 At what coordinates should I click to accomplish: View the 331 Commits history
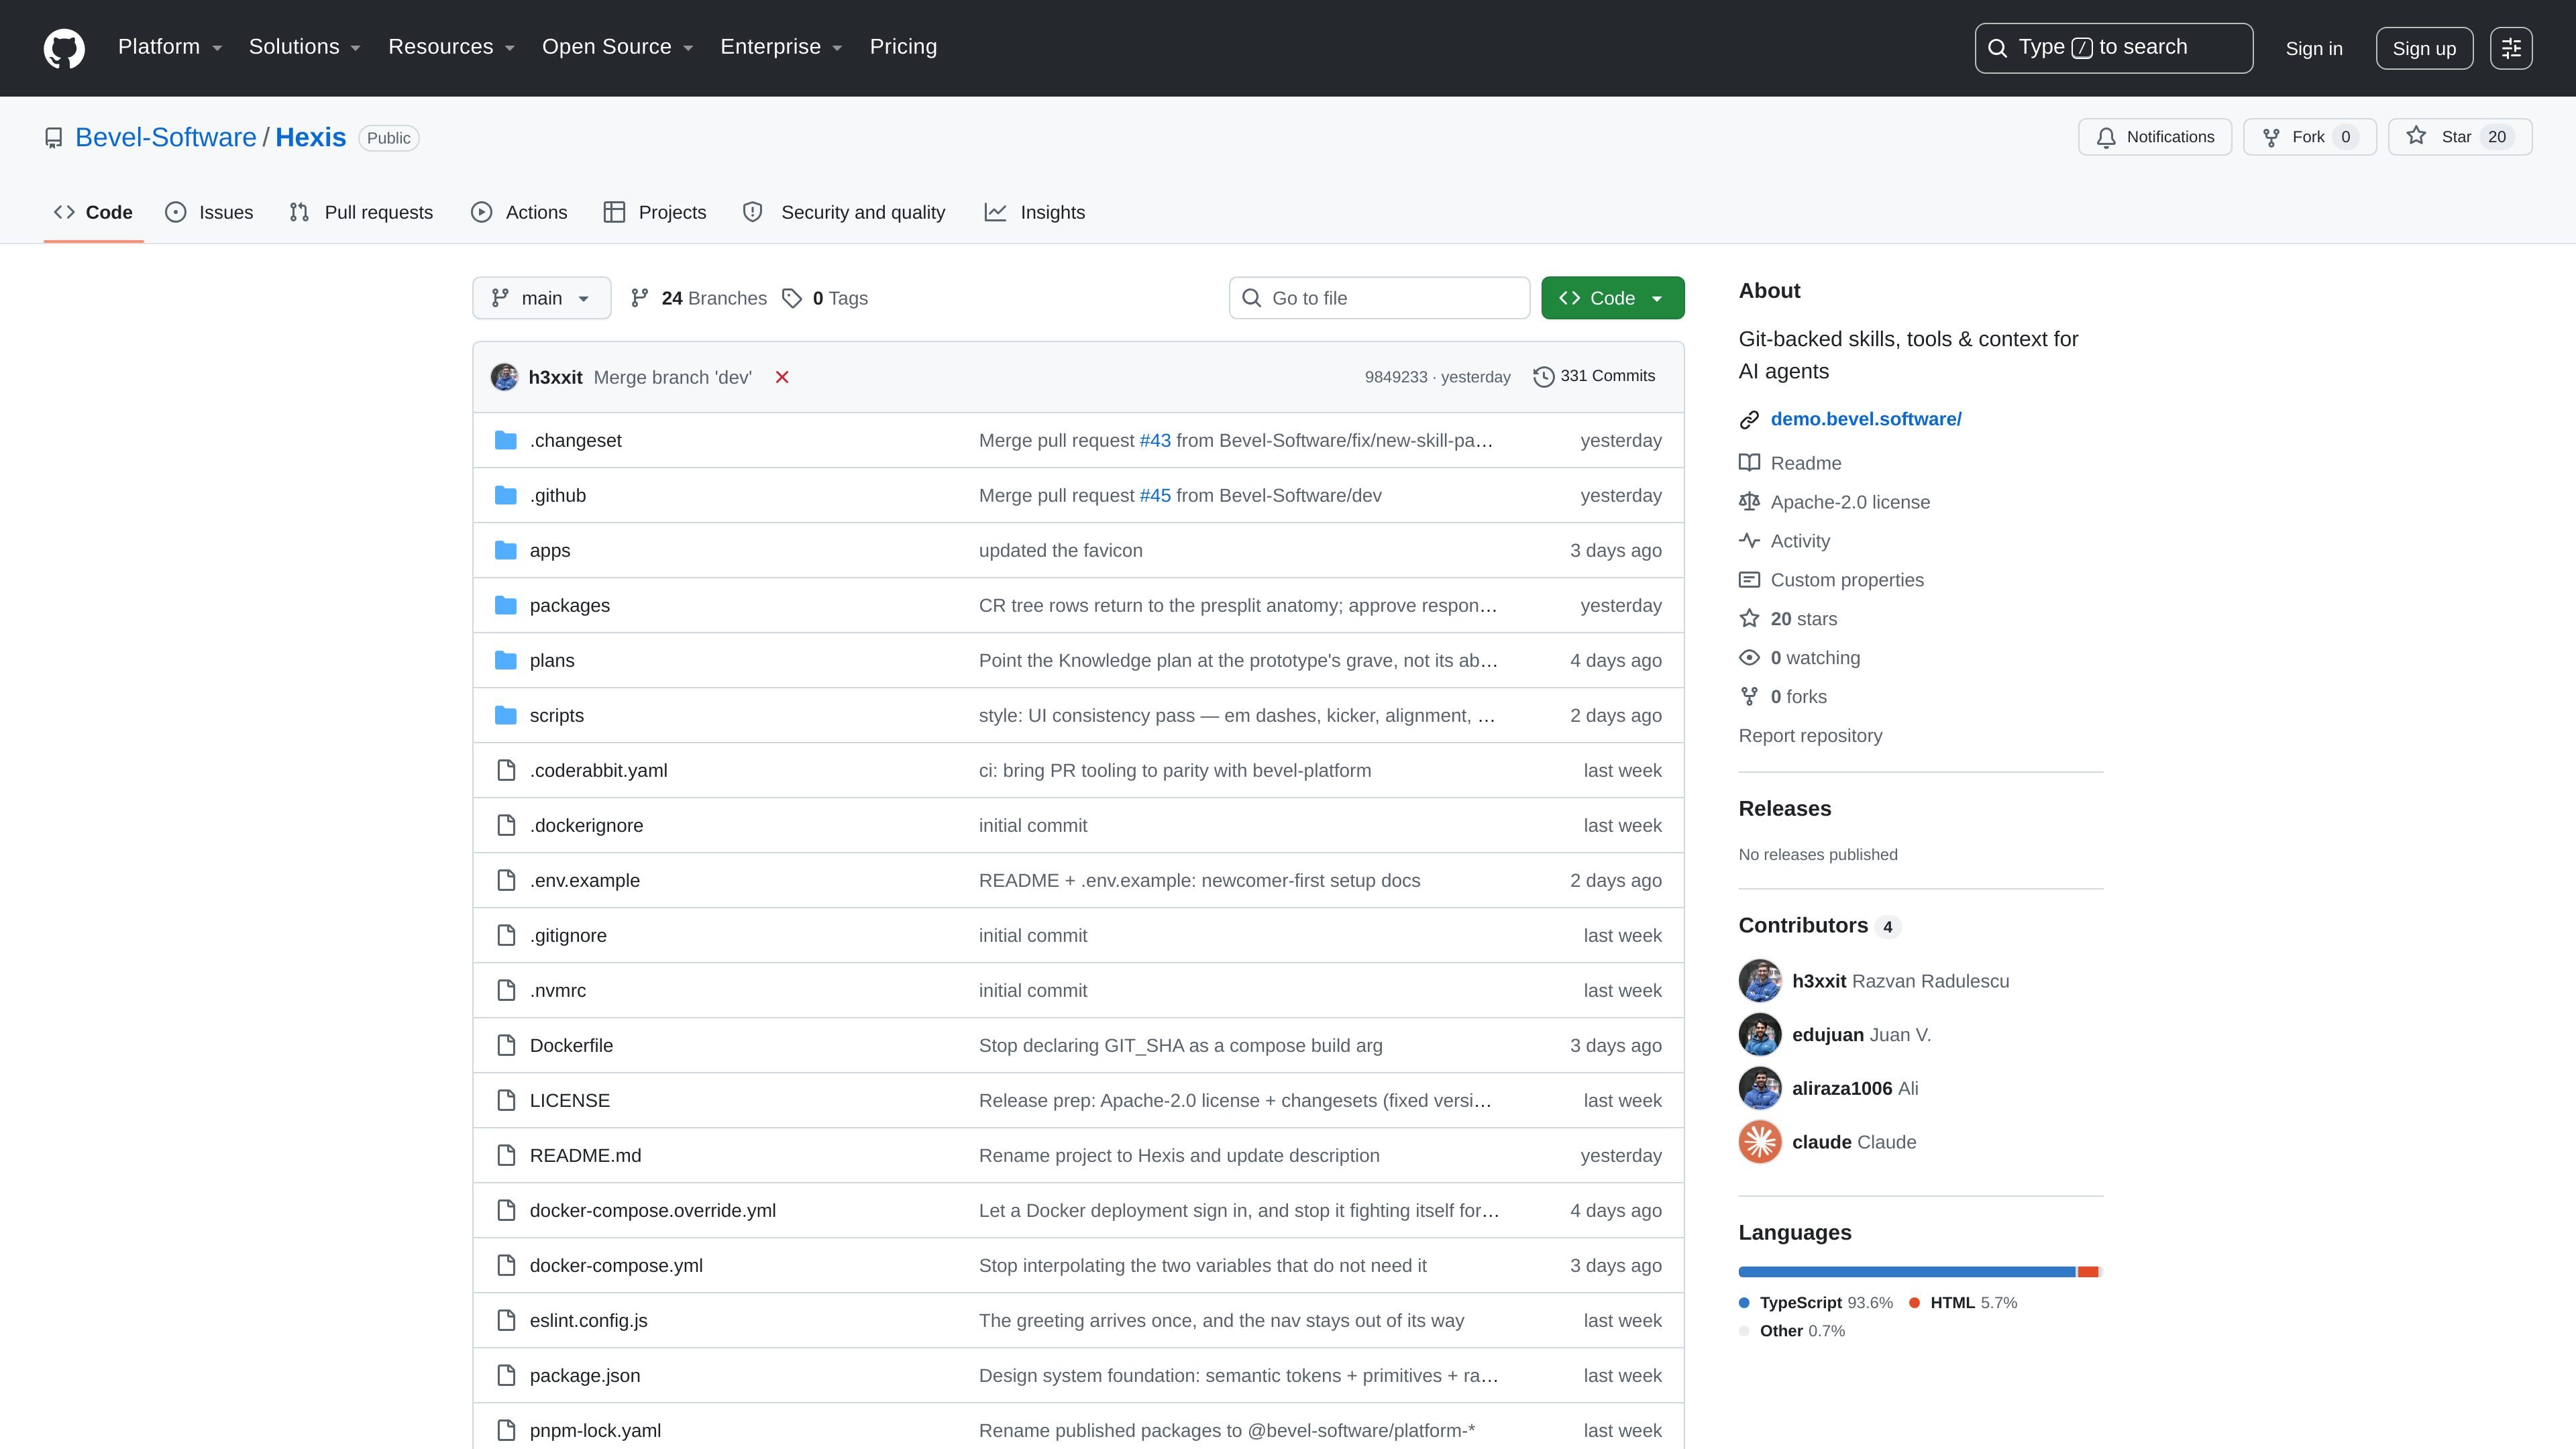1594,376
